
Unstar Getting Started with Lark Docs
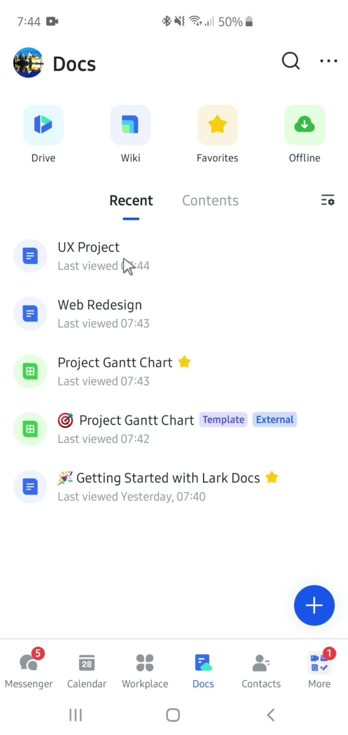(272, 477)
